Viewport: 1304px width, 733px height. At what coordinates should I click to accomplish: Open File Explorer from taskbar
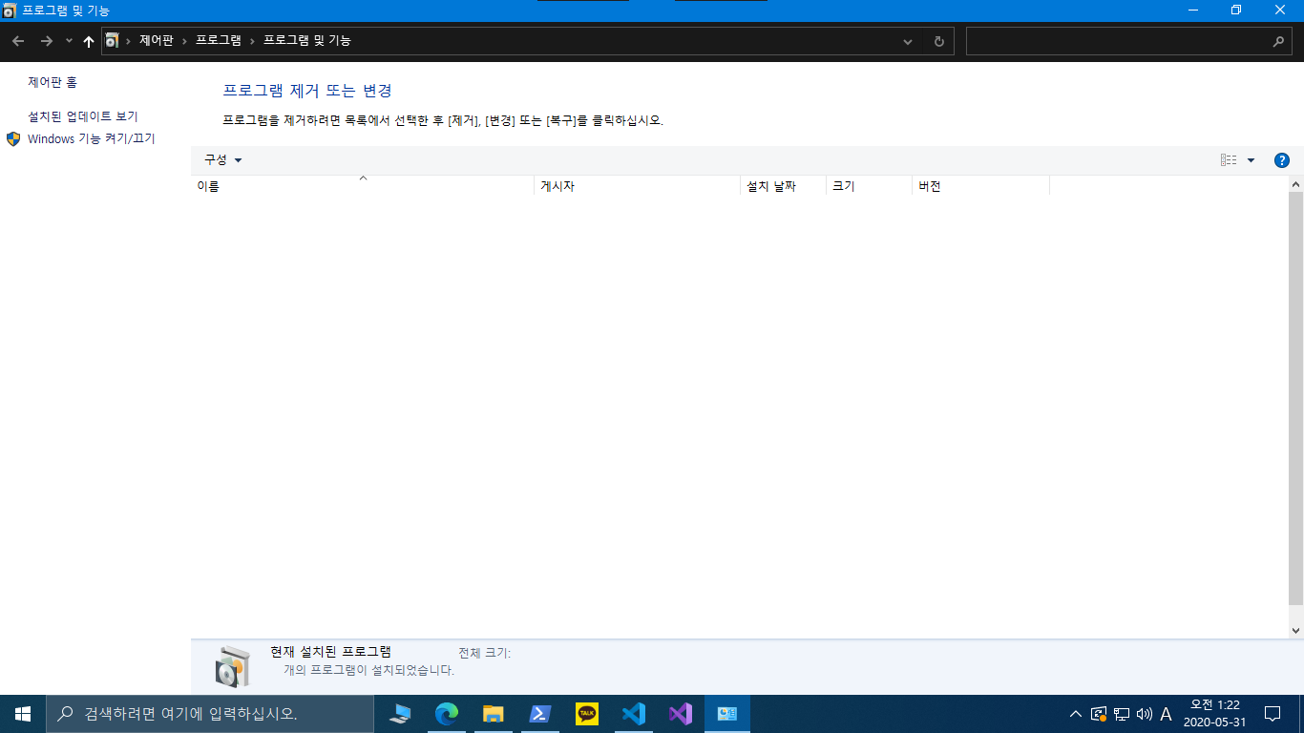493,714
